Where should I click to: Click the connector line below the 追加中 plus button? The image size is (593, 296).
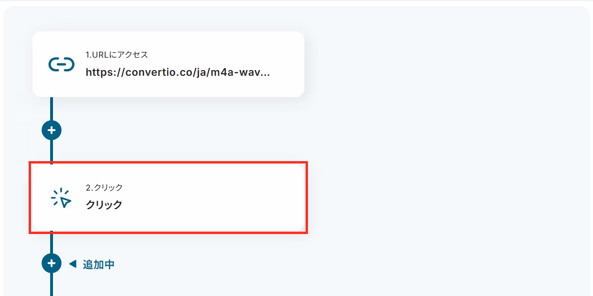tap(52, 285)
